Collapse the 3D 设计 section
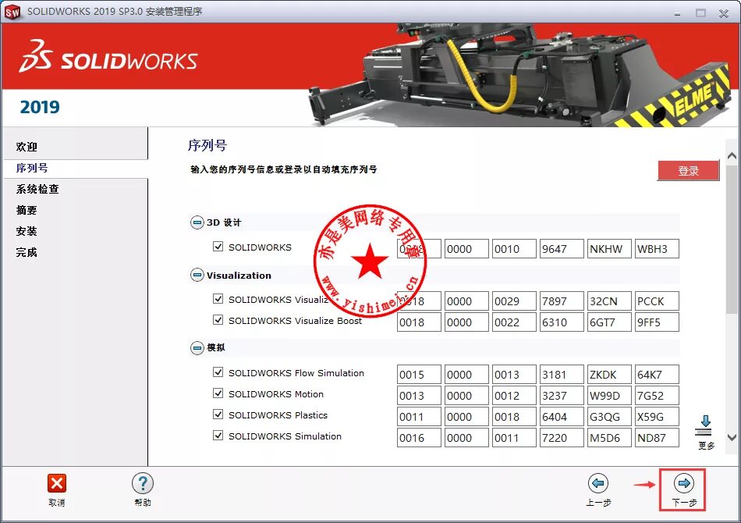The width and height of the screenshot is (741, 523). tap(197, 222)
